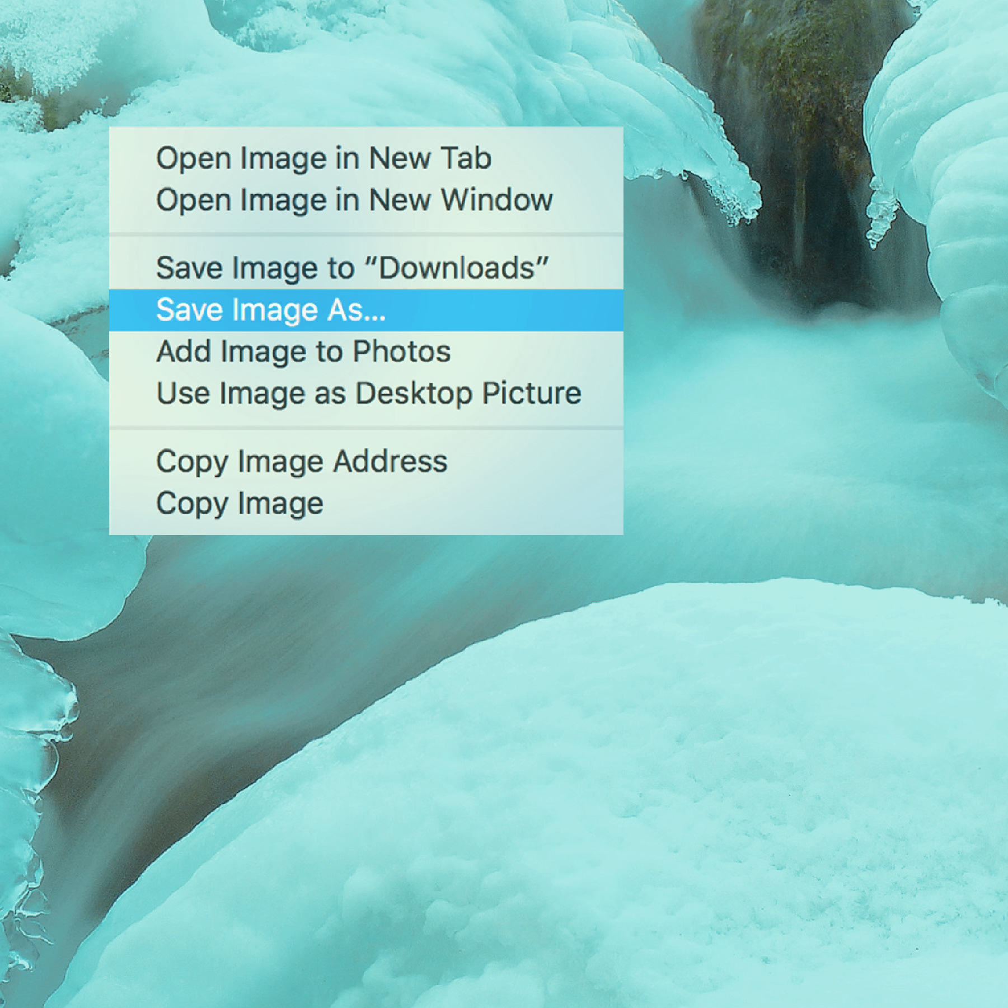Click the Copy Image menu entry
Viewport: 1008px width, 1008px height.
click(x=366, y=504)
